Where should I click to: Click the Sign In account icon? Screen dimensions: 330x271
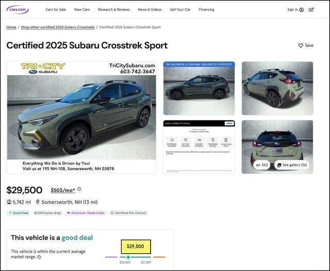pyautogui.click(x=301, y=9)
